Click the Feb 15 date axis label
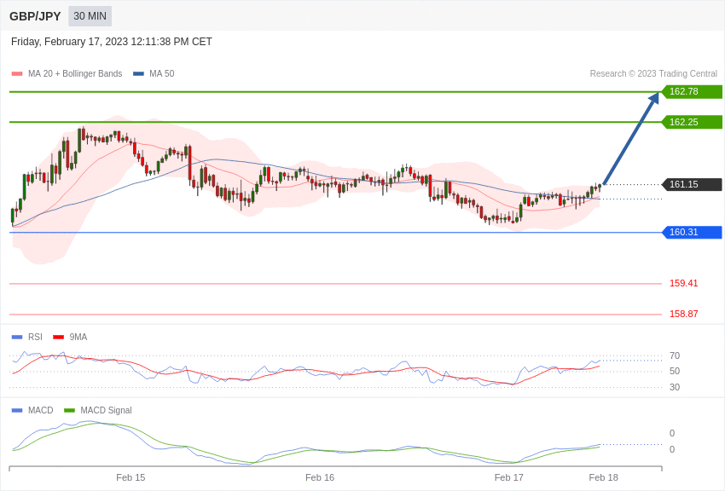725x491 pixels. coord(130,477)
